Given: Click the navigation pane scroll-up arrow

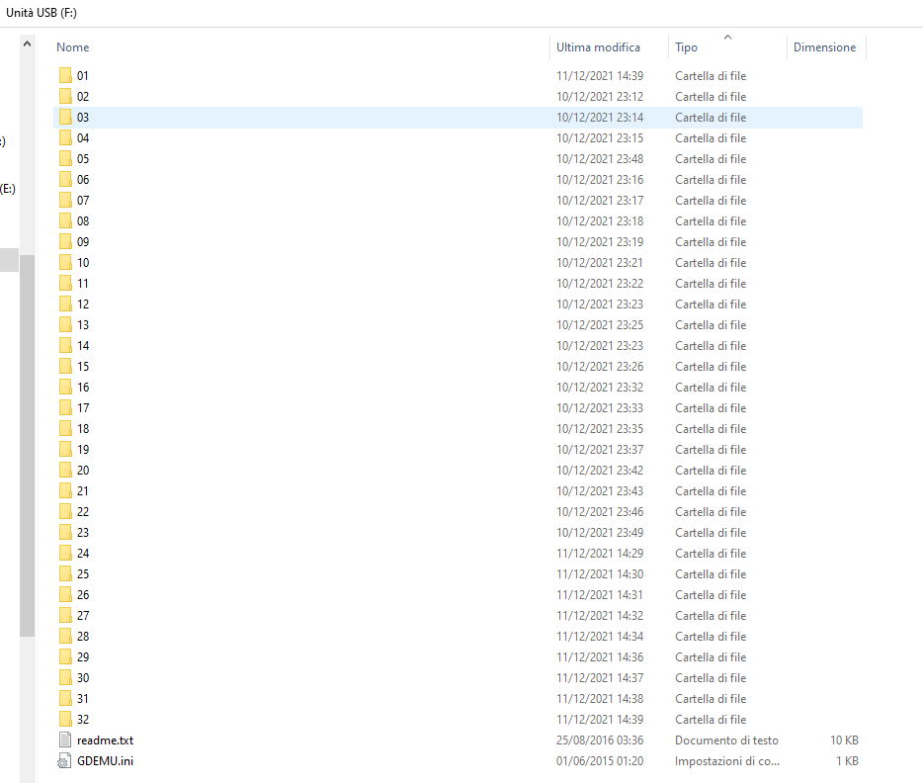Looking at the screenshot, I should [27, 43].
